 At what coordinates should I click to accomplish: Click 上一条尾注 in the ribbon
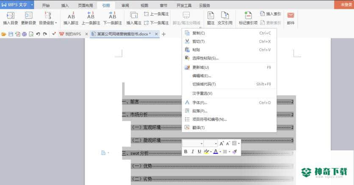156,14
